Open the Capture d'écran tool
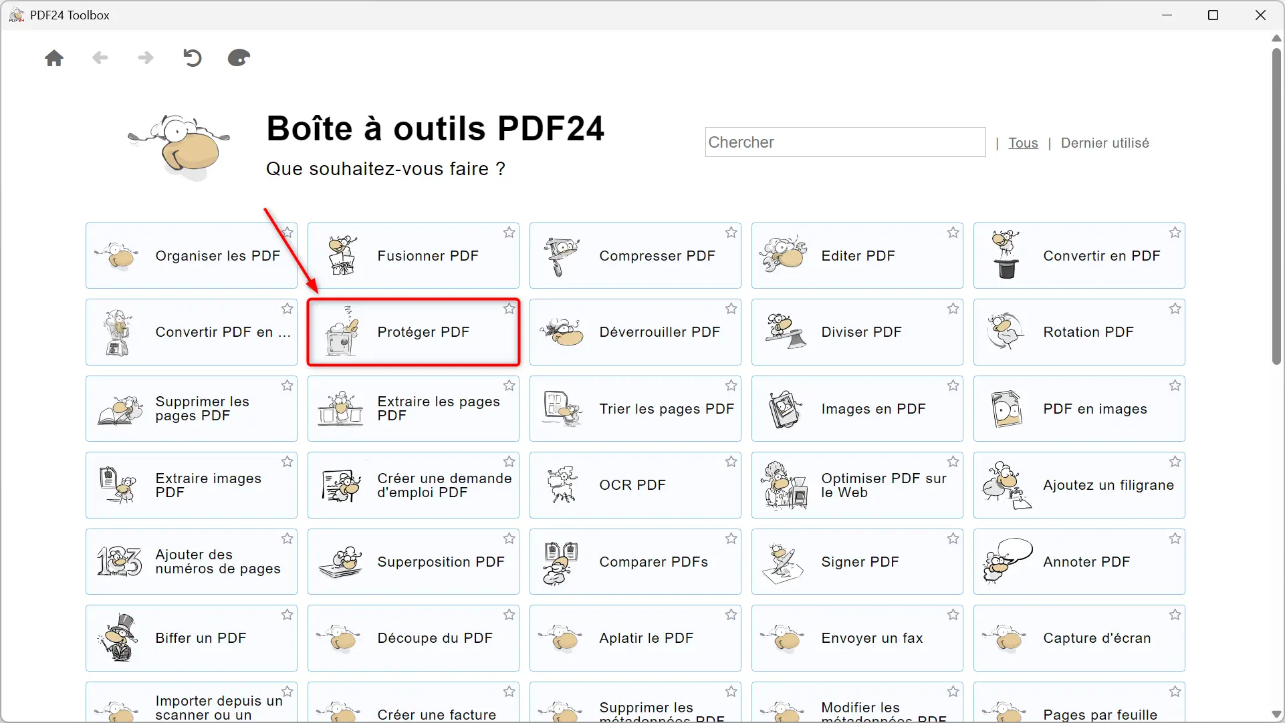Image resolution: width=1285 pixels, height=723 pixels. click(x=1079, y=638)
